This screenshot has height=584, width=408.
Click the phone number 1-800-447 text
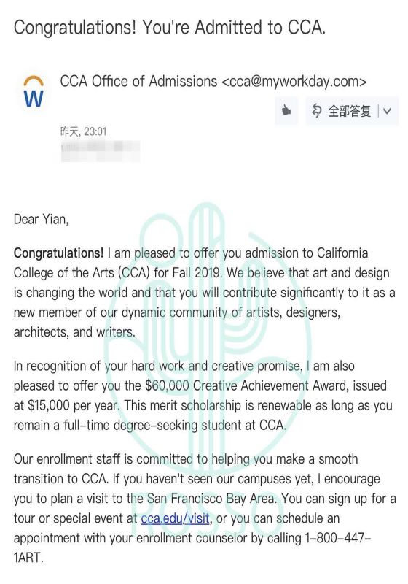point(338,538)
